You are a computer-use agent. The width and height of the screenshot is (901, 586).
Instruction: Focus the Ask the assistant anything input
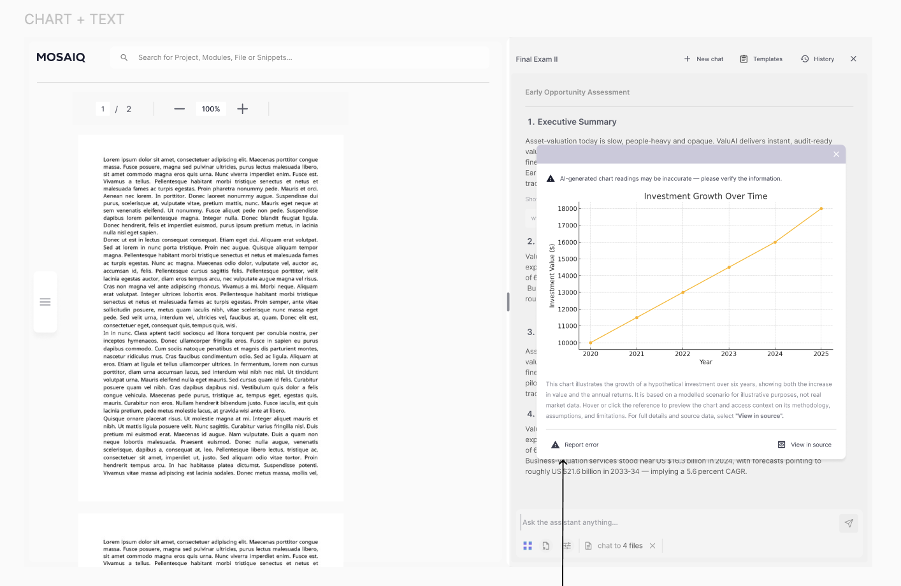coord(637,522)
